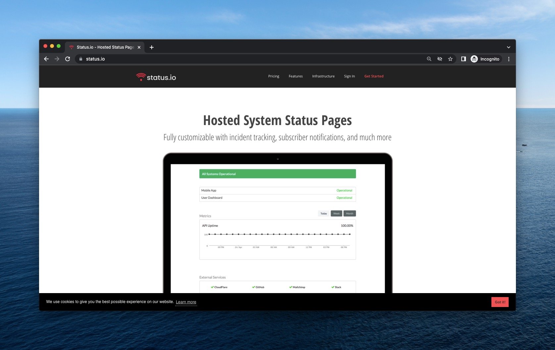Viewport: 555px width, 350px height.
Task: Click the red Get Started link
Action: coord(374,76)
